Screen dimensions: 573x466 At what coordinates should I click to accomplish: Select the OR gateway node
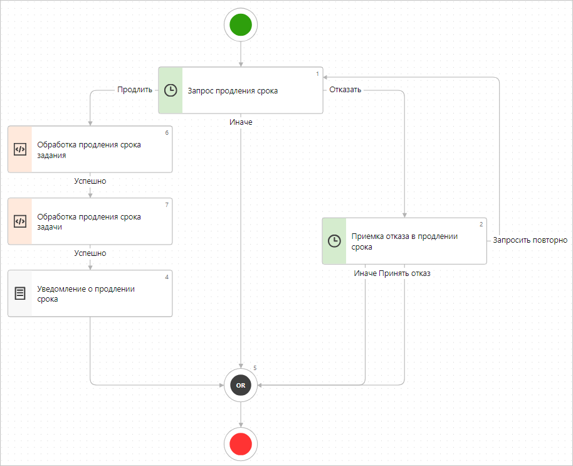pyautogui.click(x=241, y=385)
